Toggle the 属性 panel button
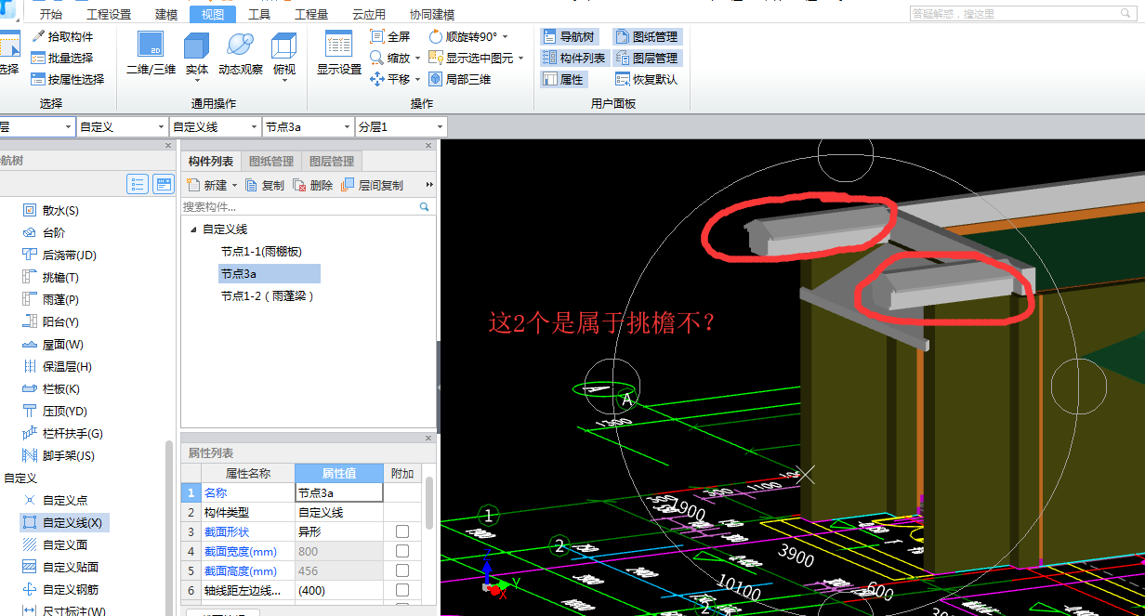 point(562,79)
